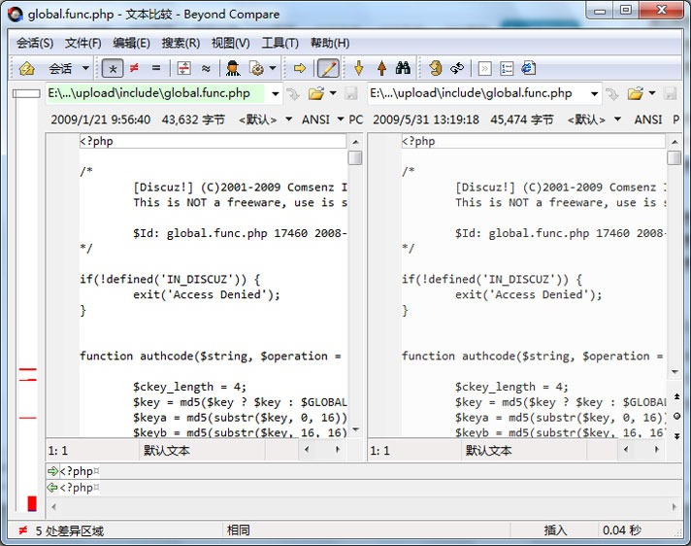Image resolution: width=691 pixels, height=546 pixels.
Task: Click right pane previous section double arrow
Action: tap(676, 396)
